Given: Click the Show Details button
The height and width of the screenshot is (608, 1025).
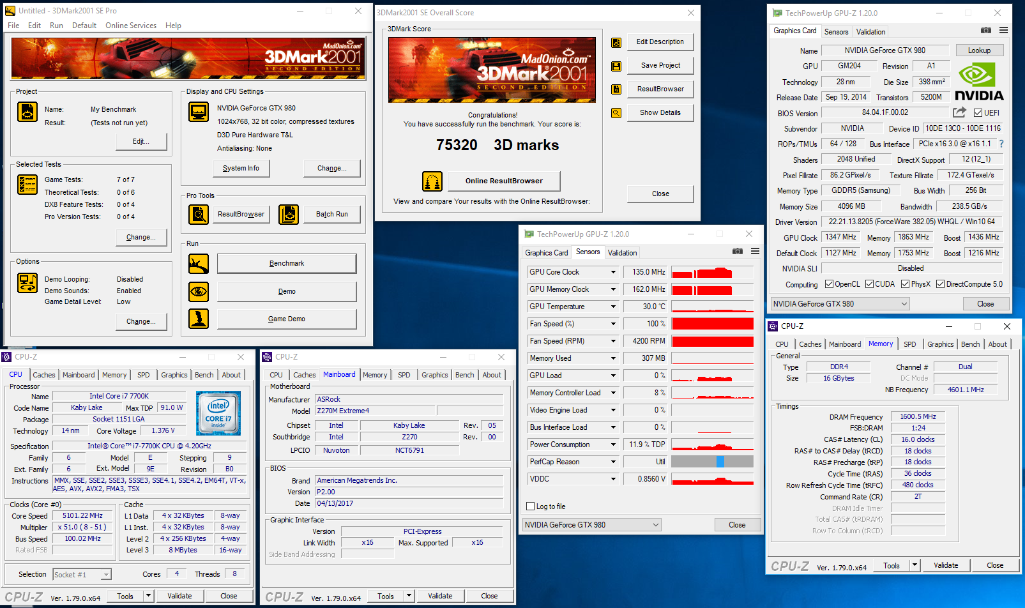Looking at the screenshot, I should coord(660,113).
